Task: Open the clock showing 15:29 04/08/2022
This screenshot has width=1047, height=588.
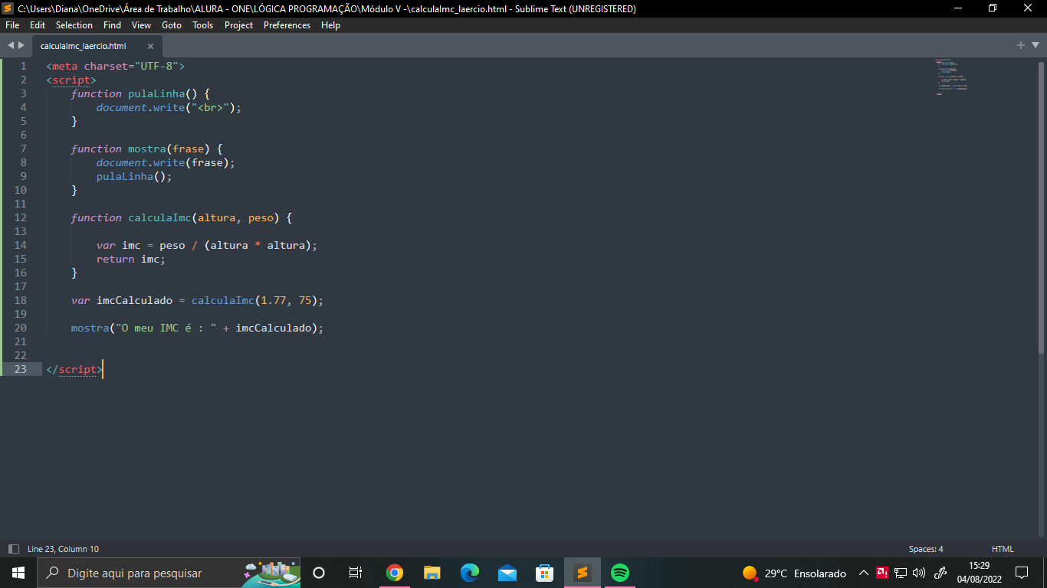Action: [980, 573]
